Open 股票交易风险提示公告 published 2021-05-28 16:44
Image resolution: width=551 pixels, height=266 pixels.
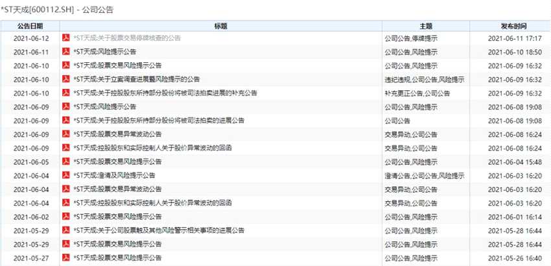(x=117, y=244)
